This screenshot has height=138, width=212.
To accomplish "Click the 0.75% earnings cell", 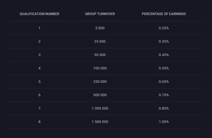I will [164, 95].
